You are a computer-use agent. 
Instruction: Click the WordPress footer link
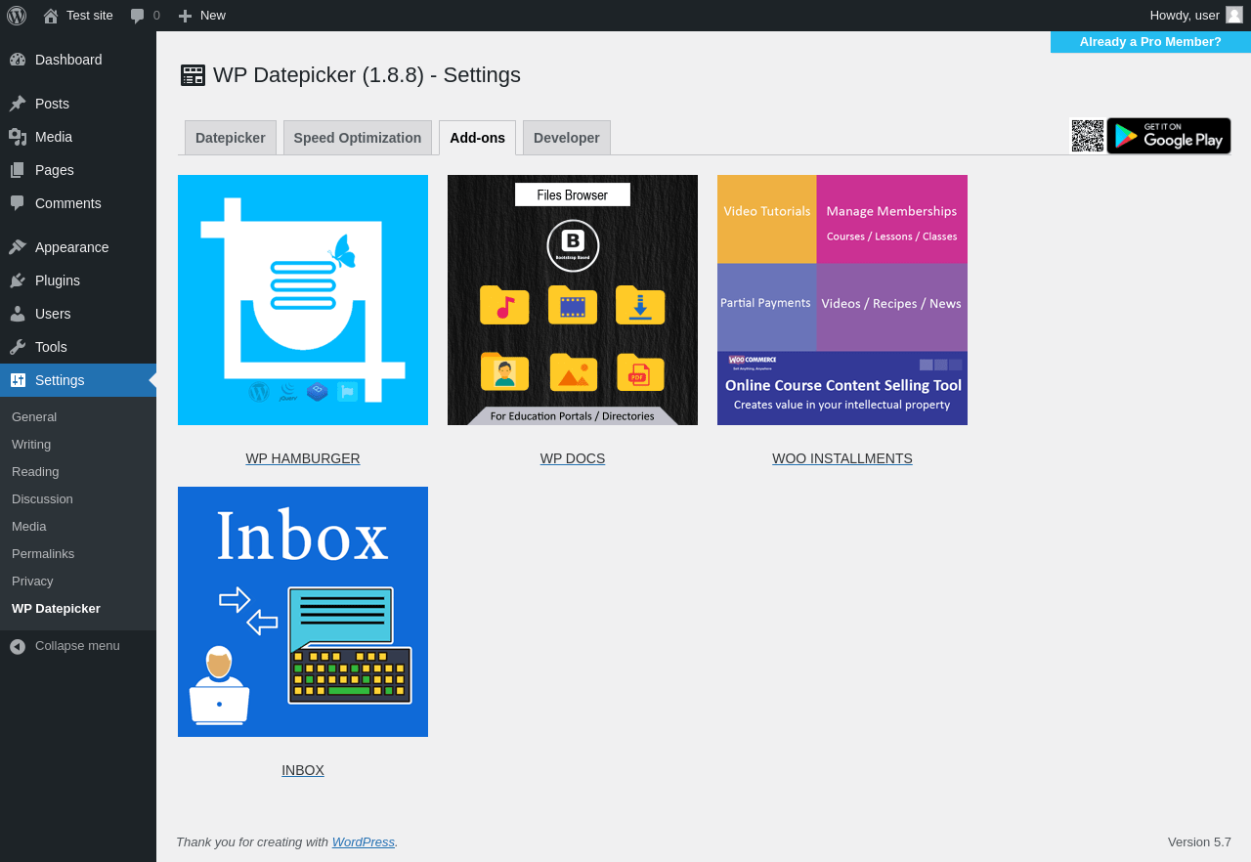(364, 841)
